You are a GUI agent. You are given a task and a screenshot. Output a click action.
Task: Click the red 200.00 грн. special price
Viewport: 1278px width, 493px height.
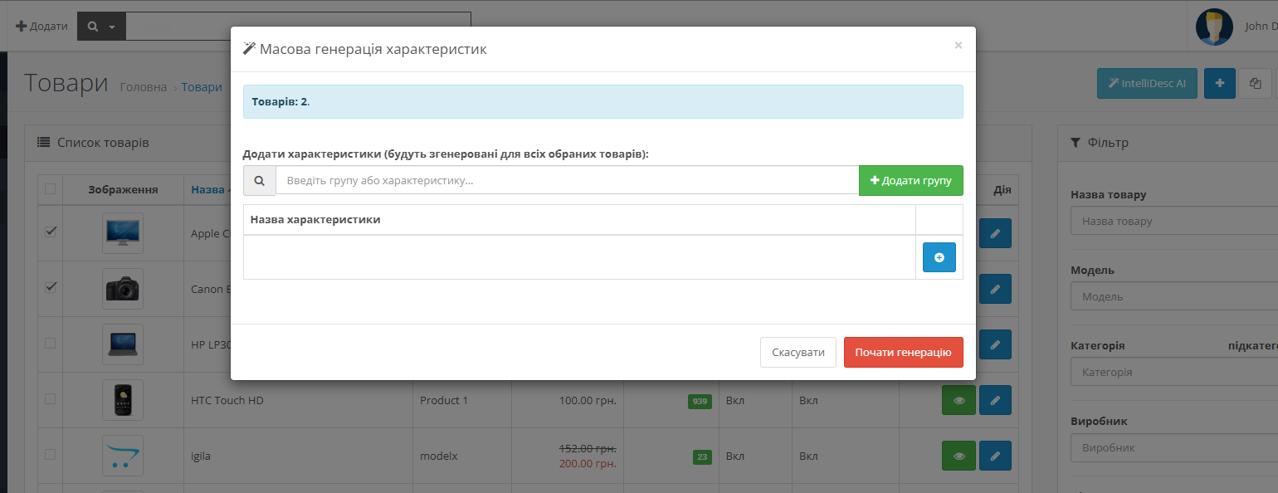click(x=588, y=463)
